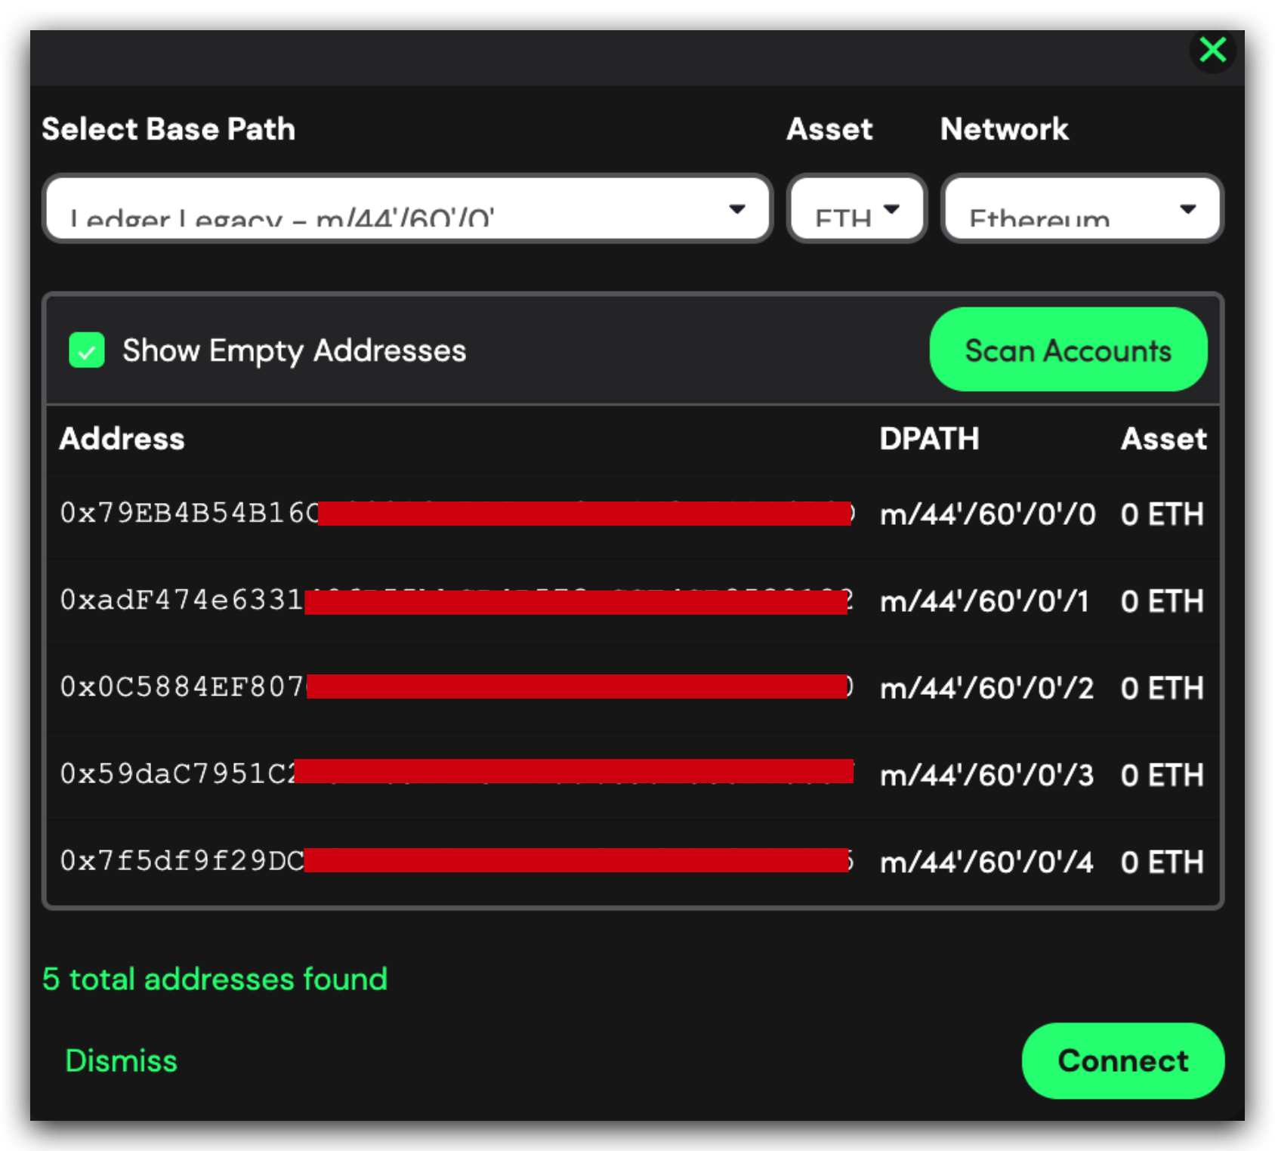The height and width of the screenshot is (1151, 1275).
Task: Select the address starting with 0x7f5df9f29DC
Action: [x=181, y=861]
